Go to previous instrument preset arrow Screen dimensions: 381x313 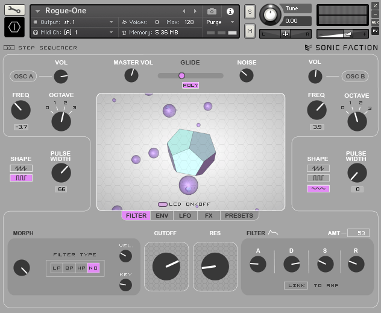click(184, 11)
